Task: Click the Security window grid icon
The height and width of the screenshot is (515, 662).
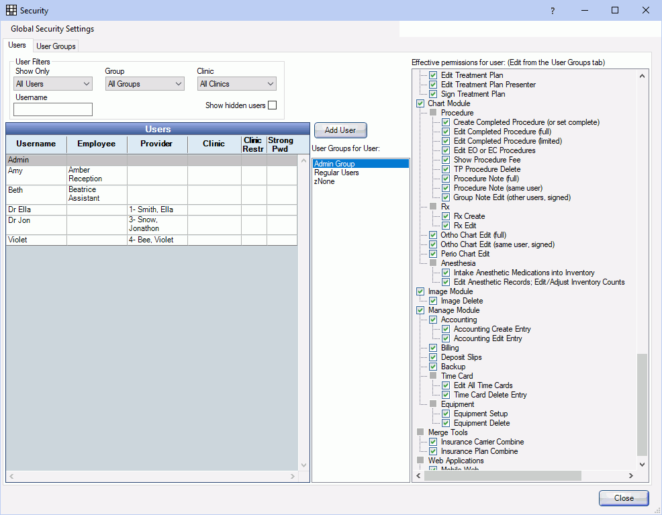Action: [11, 10]
